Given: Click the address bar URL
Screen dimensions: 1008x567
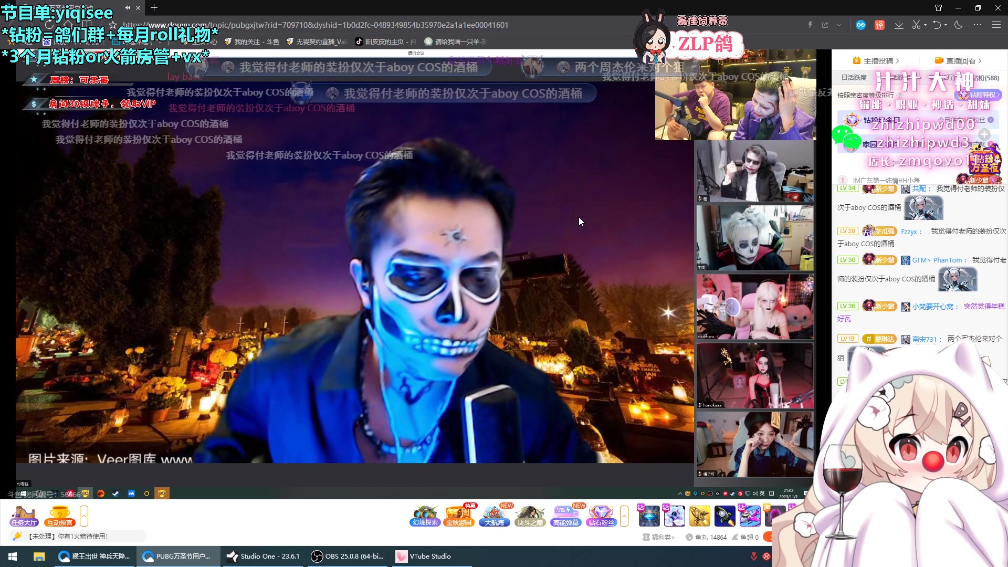Looking at the screenshot, I should tap(315, 25).
